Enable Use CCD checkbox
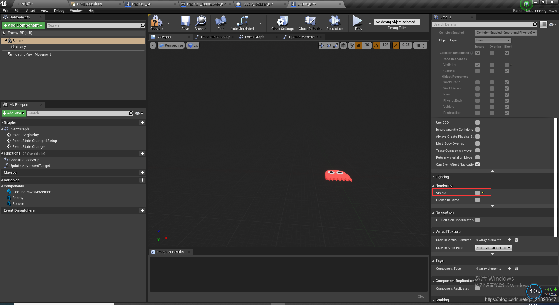Image resolution: width=559 pixels, height=305 pixels. click(477, 123)
